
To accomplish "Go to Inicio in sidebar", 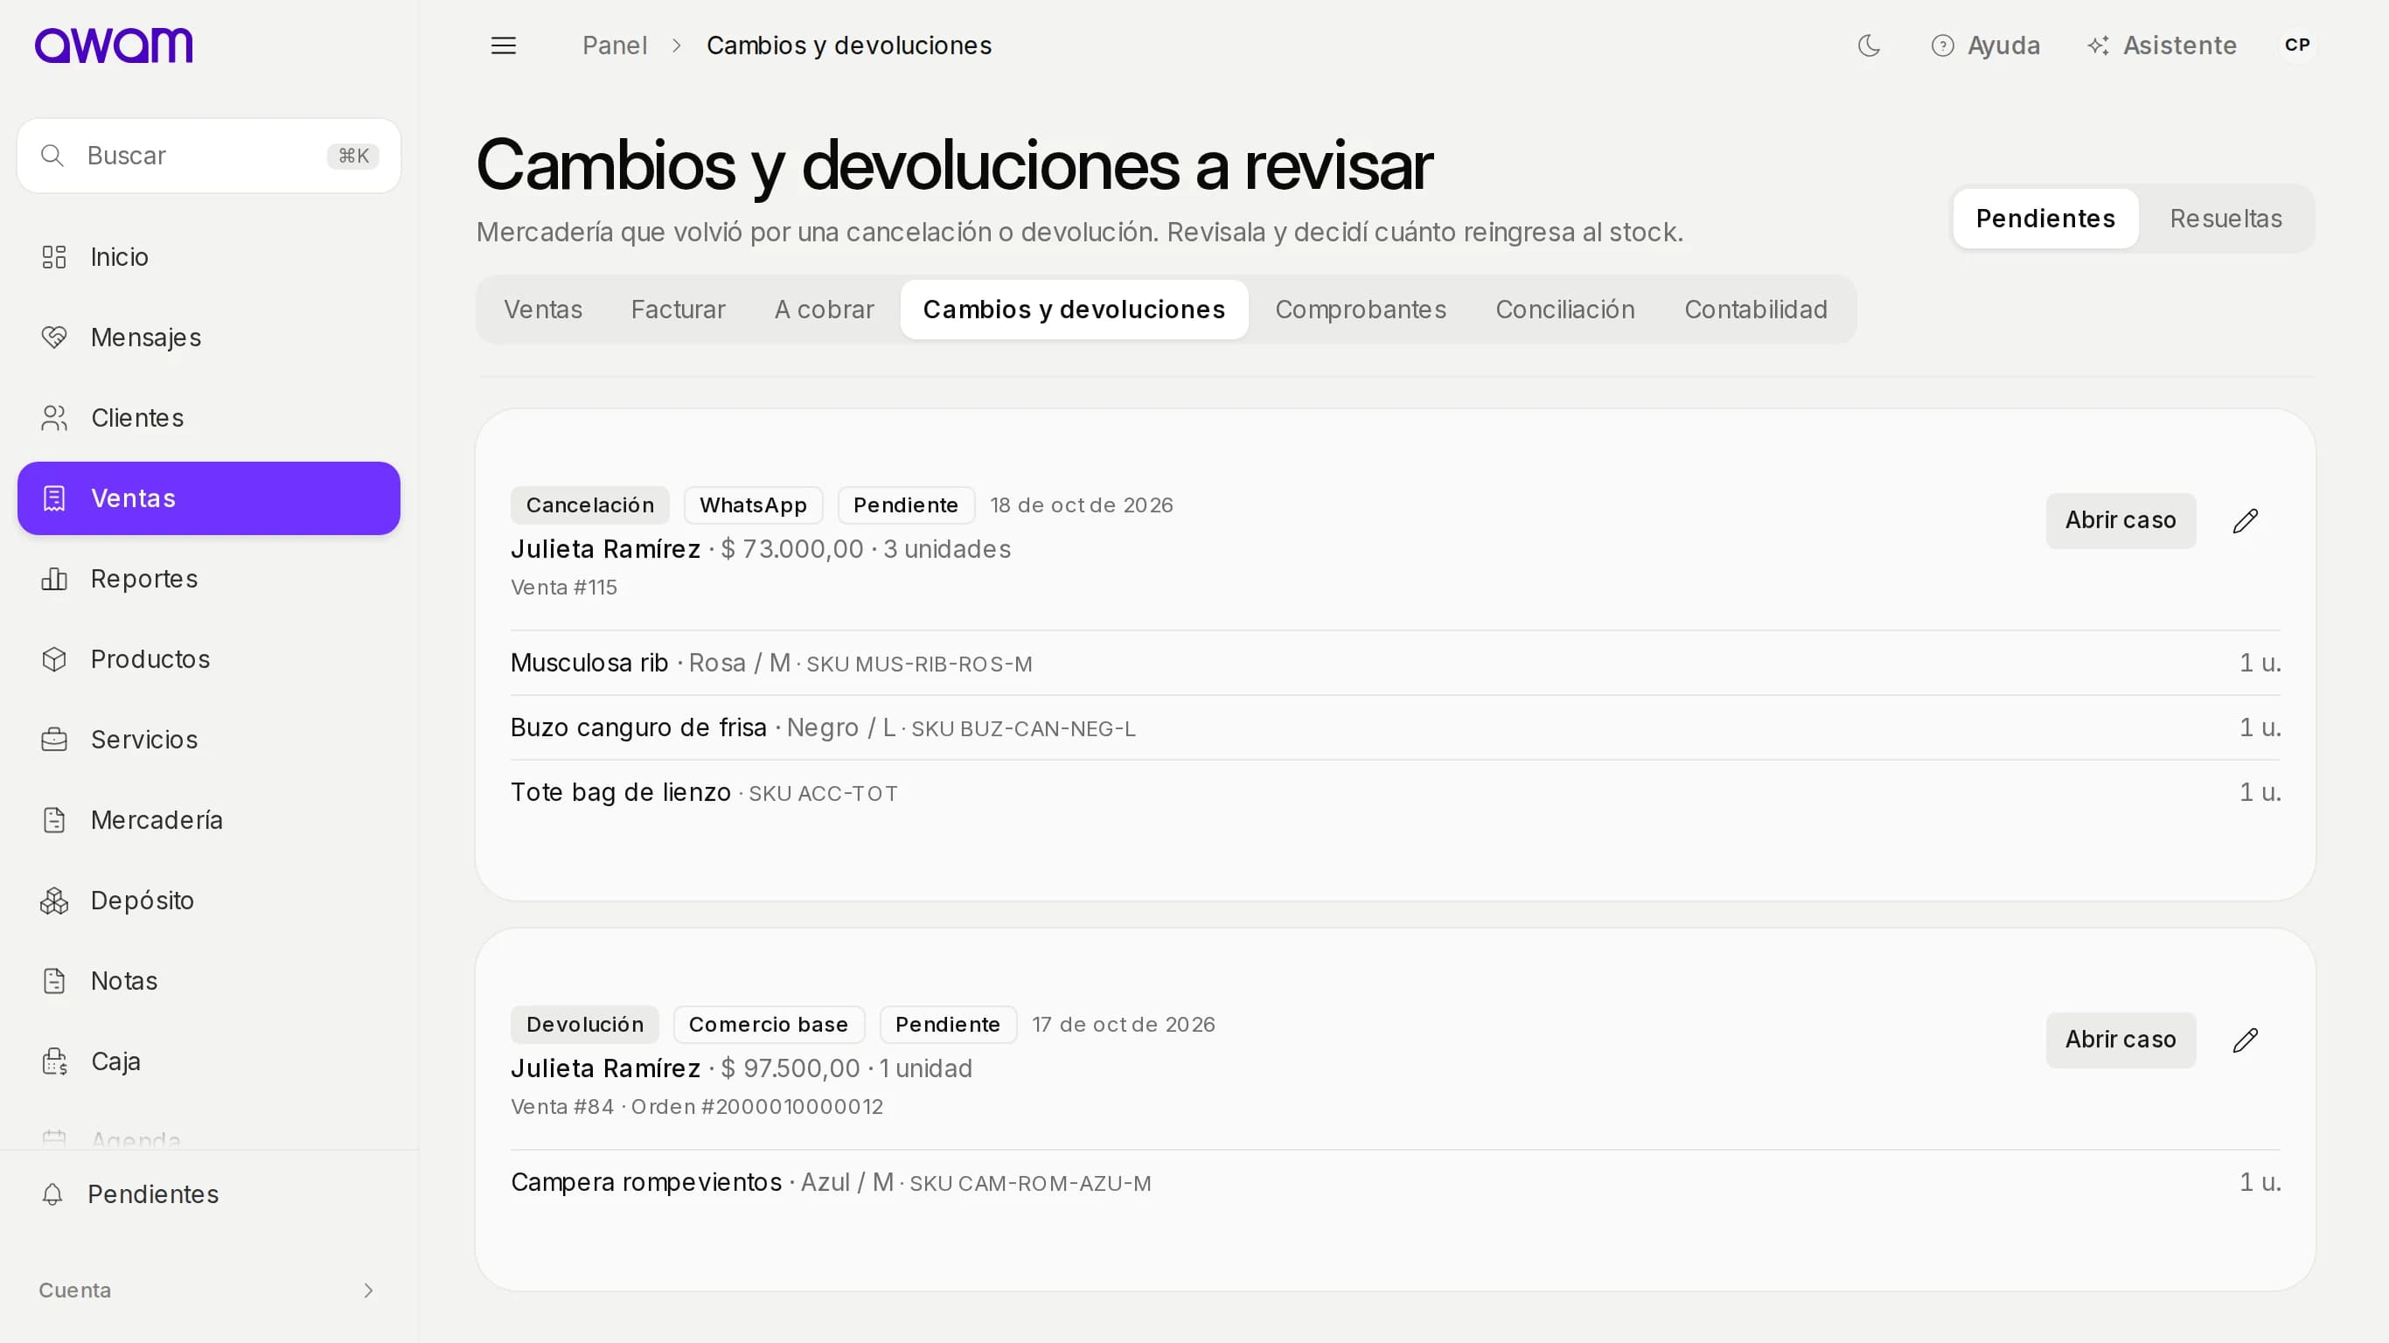I will point(209,257).
